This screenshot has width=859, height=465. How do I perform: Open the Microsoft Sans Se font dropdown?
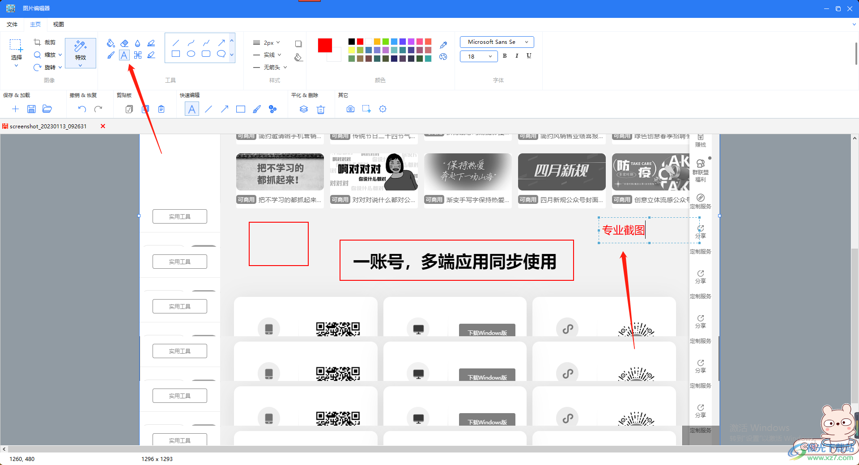497,42
